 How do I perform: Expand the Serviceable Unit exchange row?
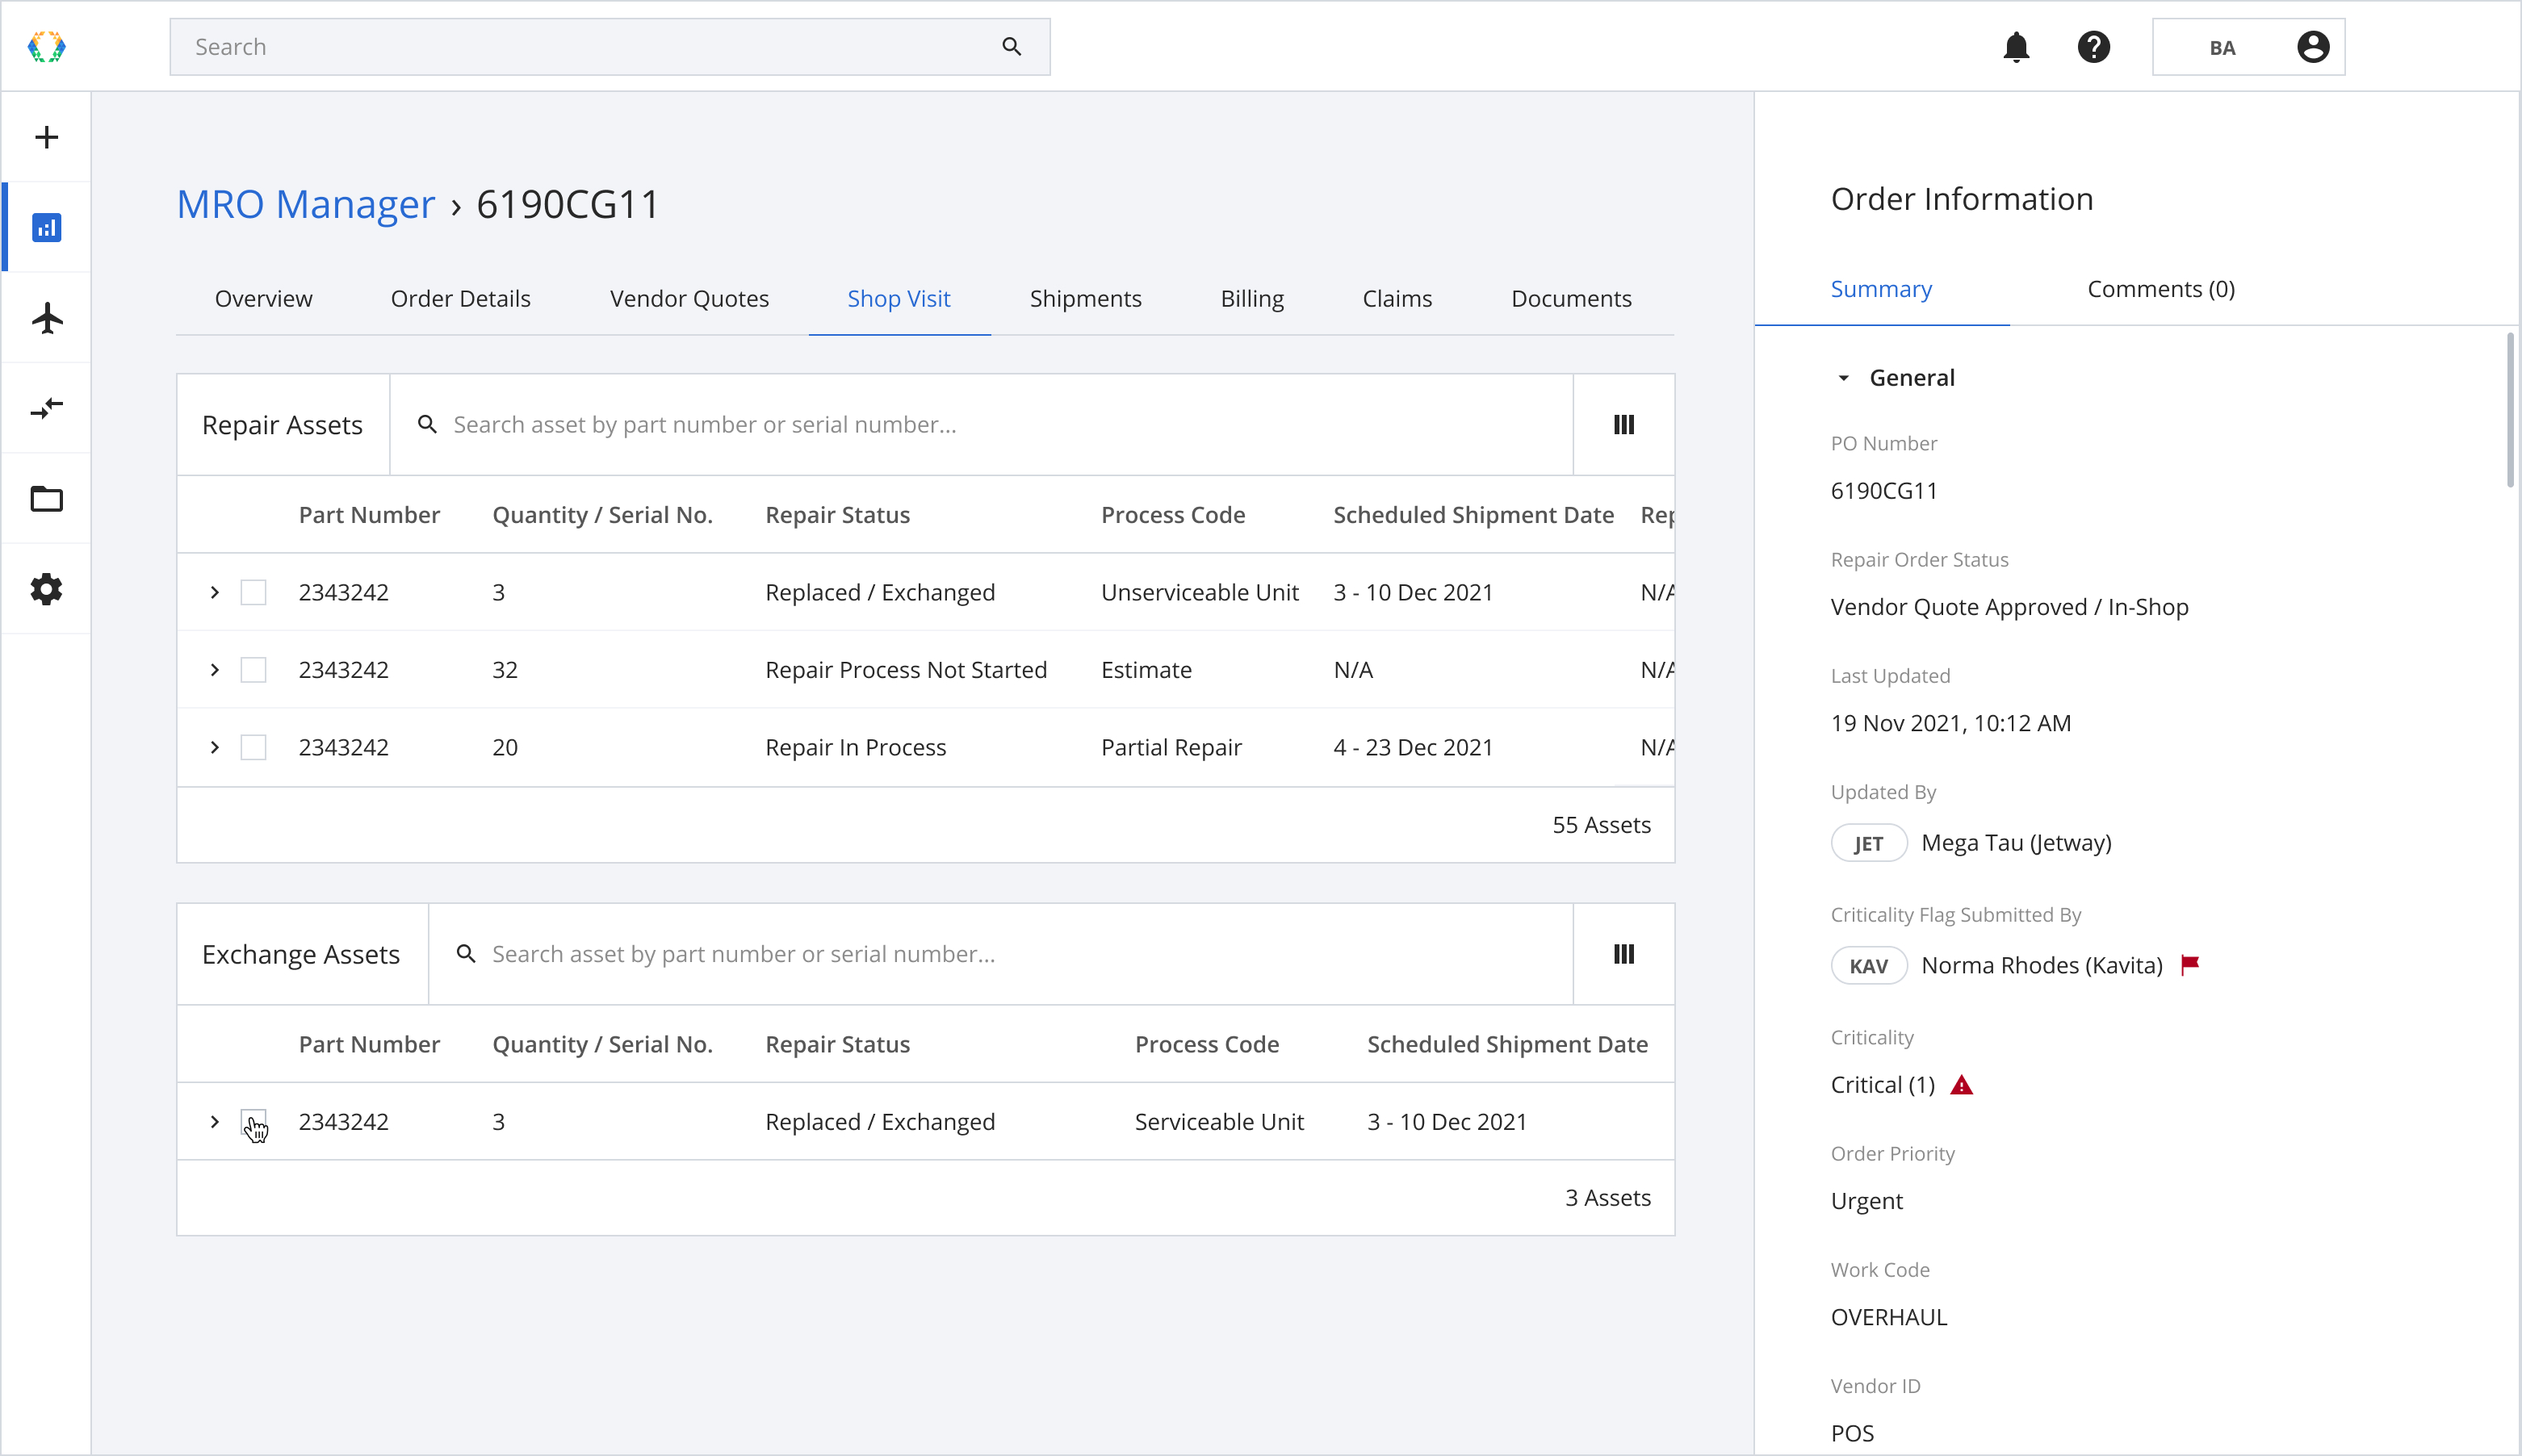[x=214, y=1122]
